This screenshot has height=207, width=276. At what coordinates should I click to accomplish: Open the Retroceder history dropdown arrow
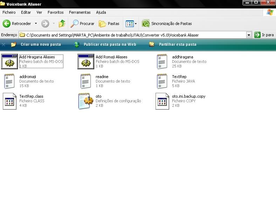coord(36,24)
